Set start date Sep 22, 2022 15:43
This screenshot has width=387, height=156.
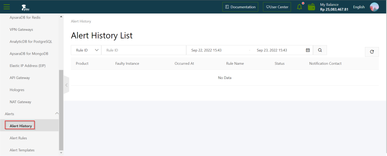(206, 50)
